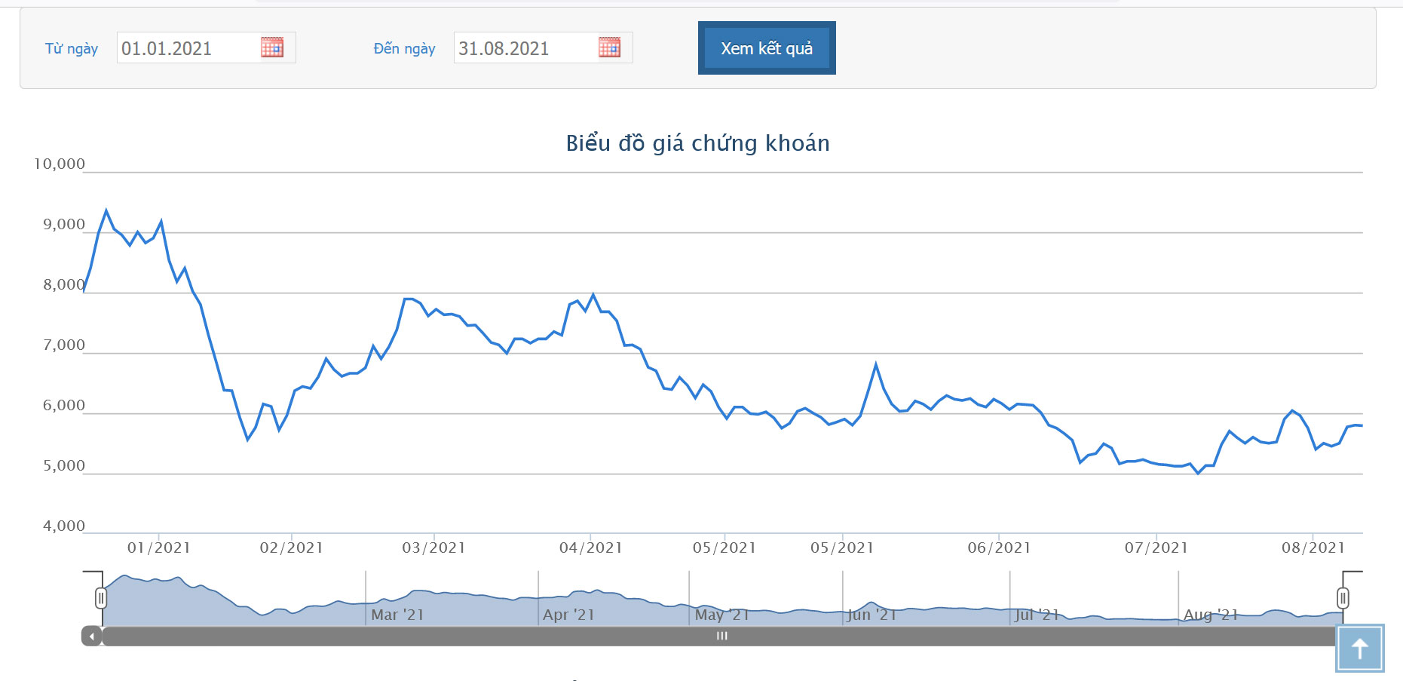Click the left range handle in navigator
The width and height of the screenshot is (1403, 681).
point(101,598)
